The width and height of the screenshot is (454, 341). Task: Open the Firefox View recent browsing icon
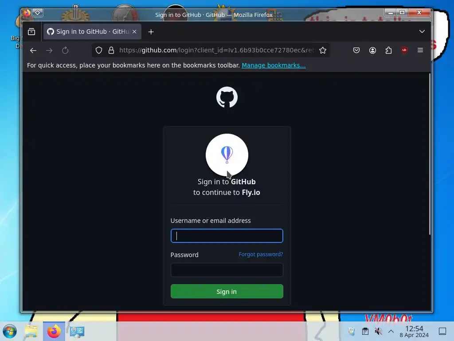(x=31, y=32)
